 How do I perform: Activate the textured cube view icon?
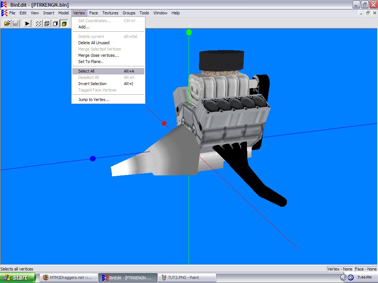(64, 24)
